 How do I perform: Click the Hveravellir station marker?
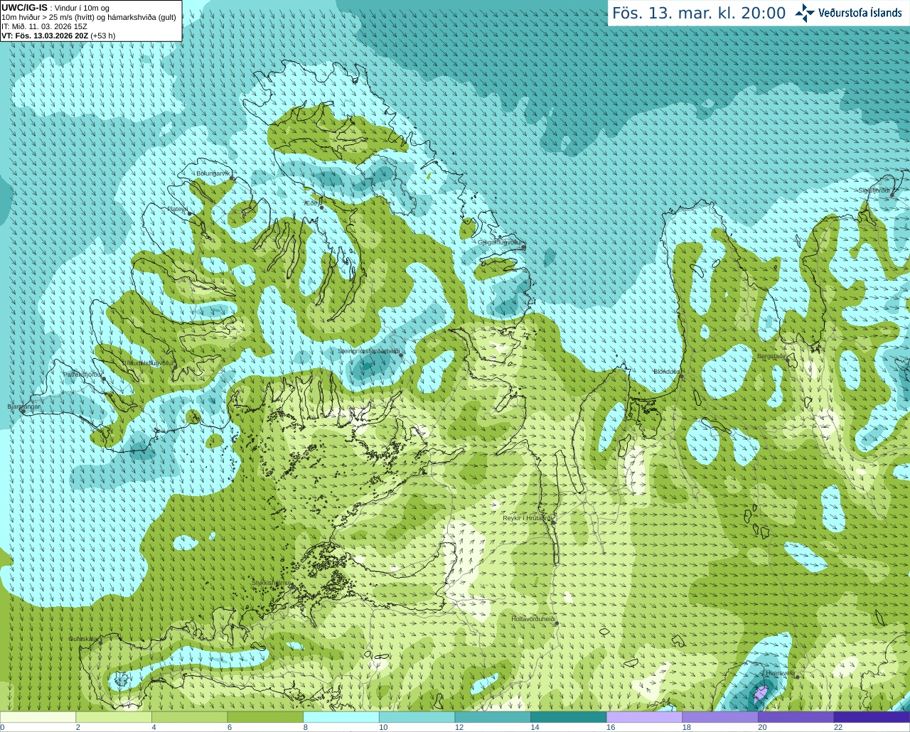pos(797,677)
